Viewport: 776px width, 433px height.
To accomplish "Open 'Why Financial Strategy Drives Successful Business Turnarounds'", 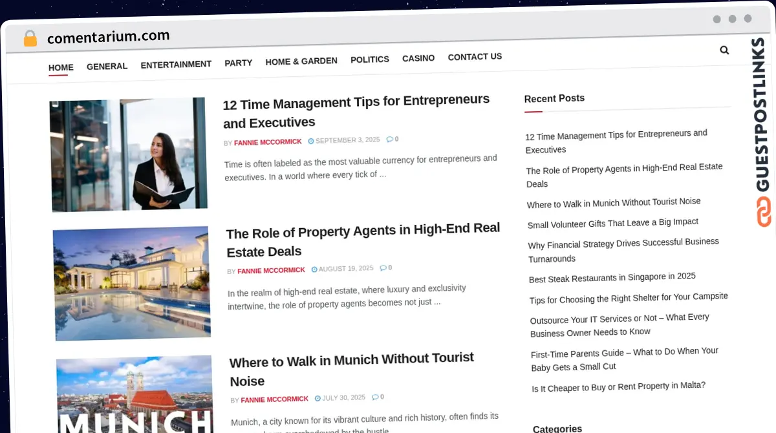I will [x=623, y=250].
